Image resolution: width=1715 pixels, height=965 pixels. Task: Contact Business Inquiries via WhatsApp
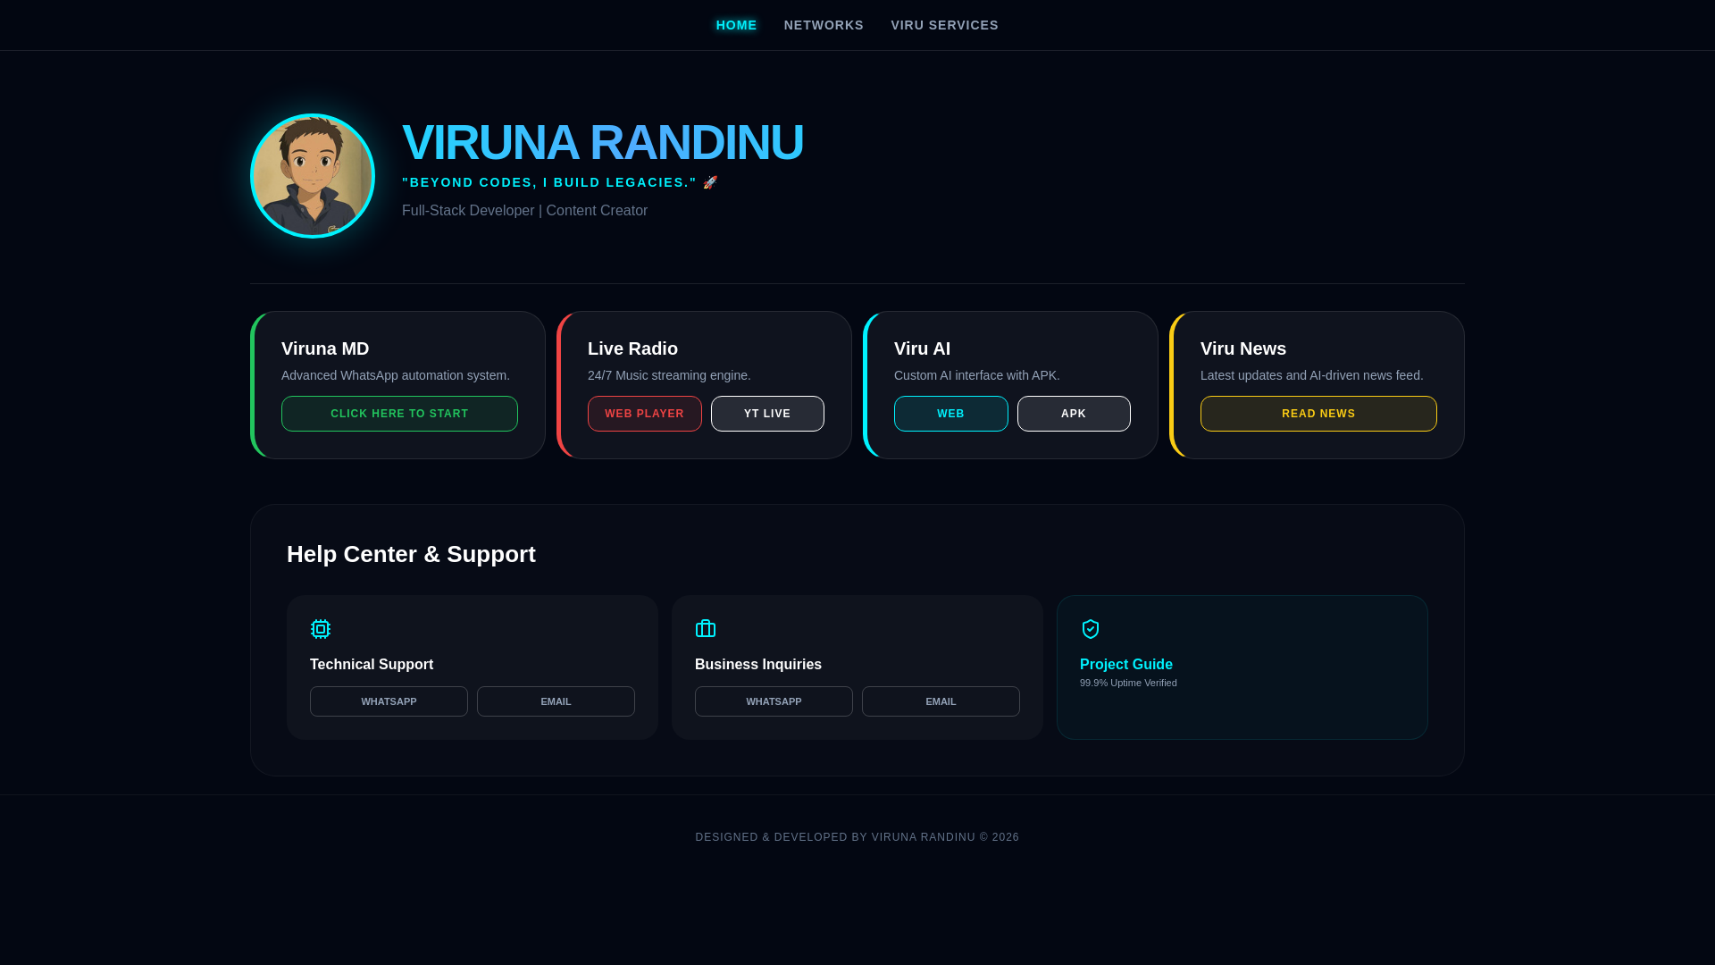click(774, 701)
